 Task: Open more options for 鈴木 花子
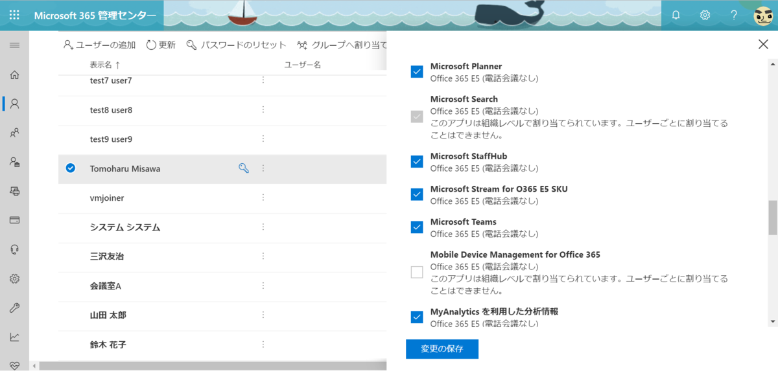(x=263, y=344)
